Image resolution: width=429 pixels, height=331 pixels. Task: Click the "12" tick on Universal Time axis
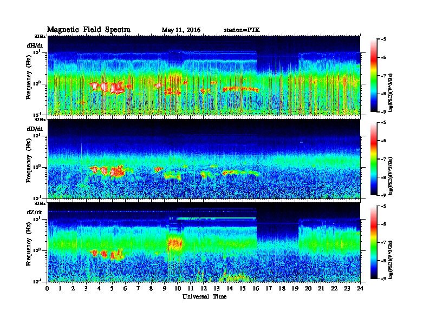point(204,288)
